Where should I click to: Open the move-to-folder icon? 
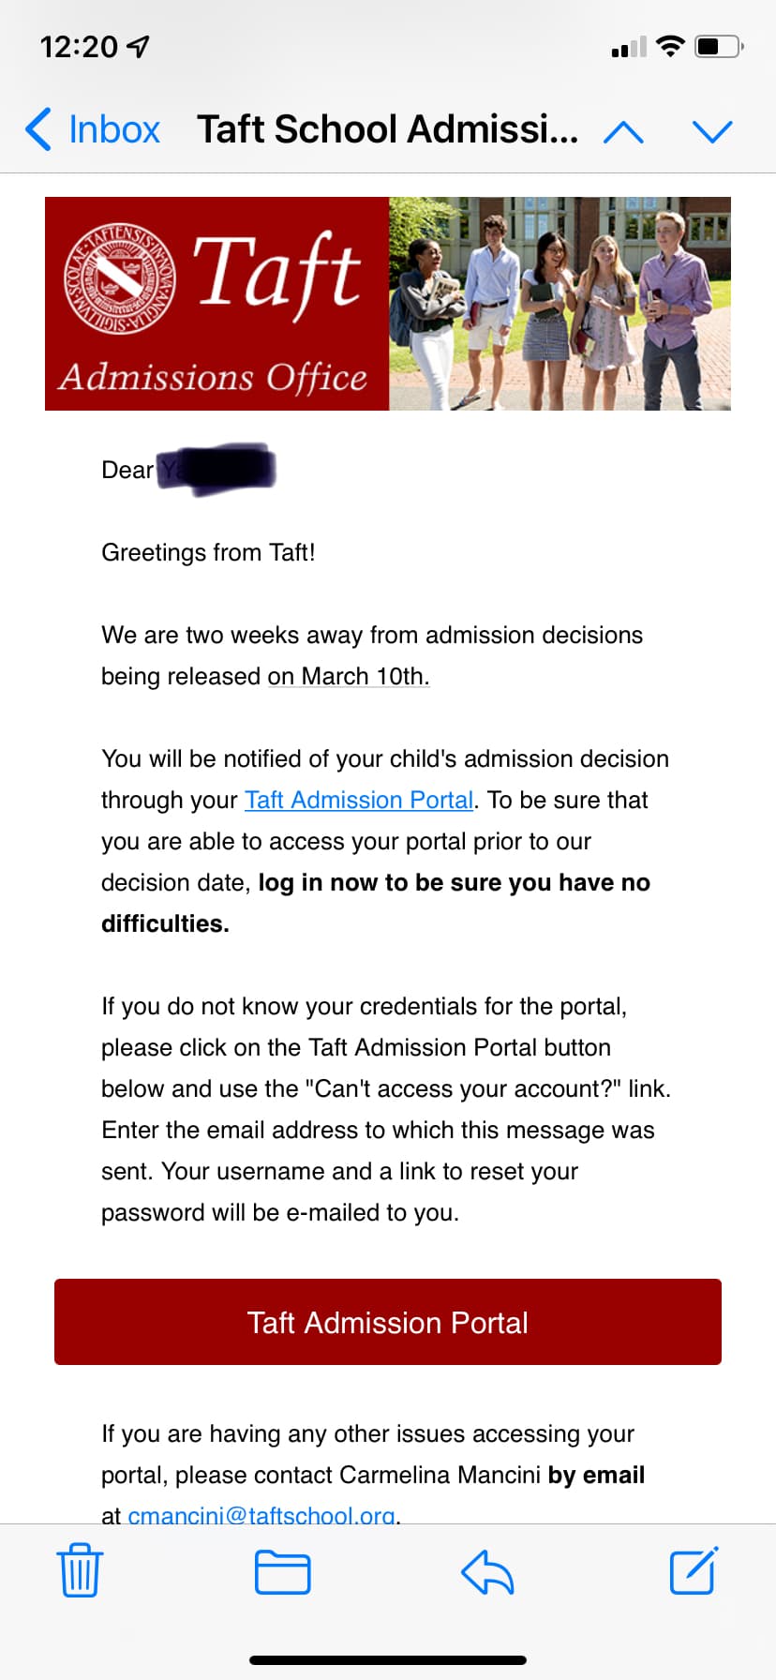click(x=282, y=1572)
